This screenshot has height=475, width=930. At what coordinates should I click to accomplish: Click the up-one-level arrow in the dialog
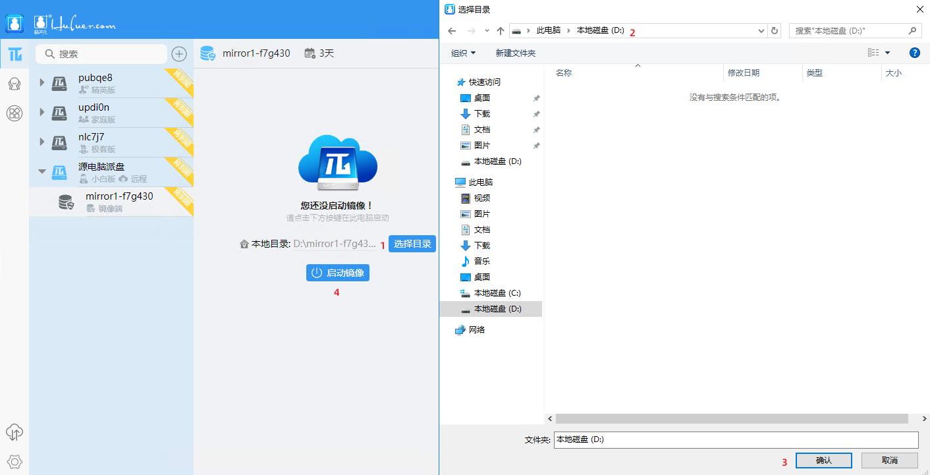[501, 30]
